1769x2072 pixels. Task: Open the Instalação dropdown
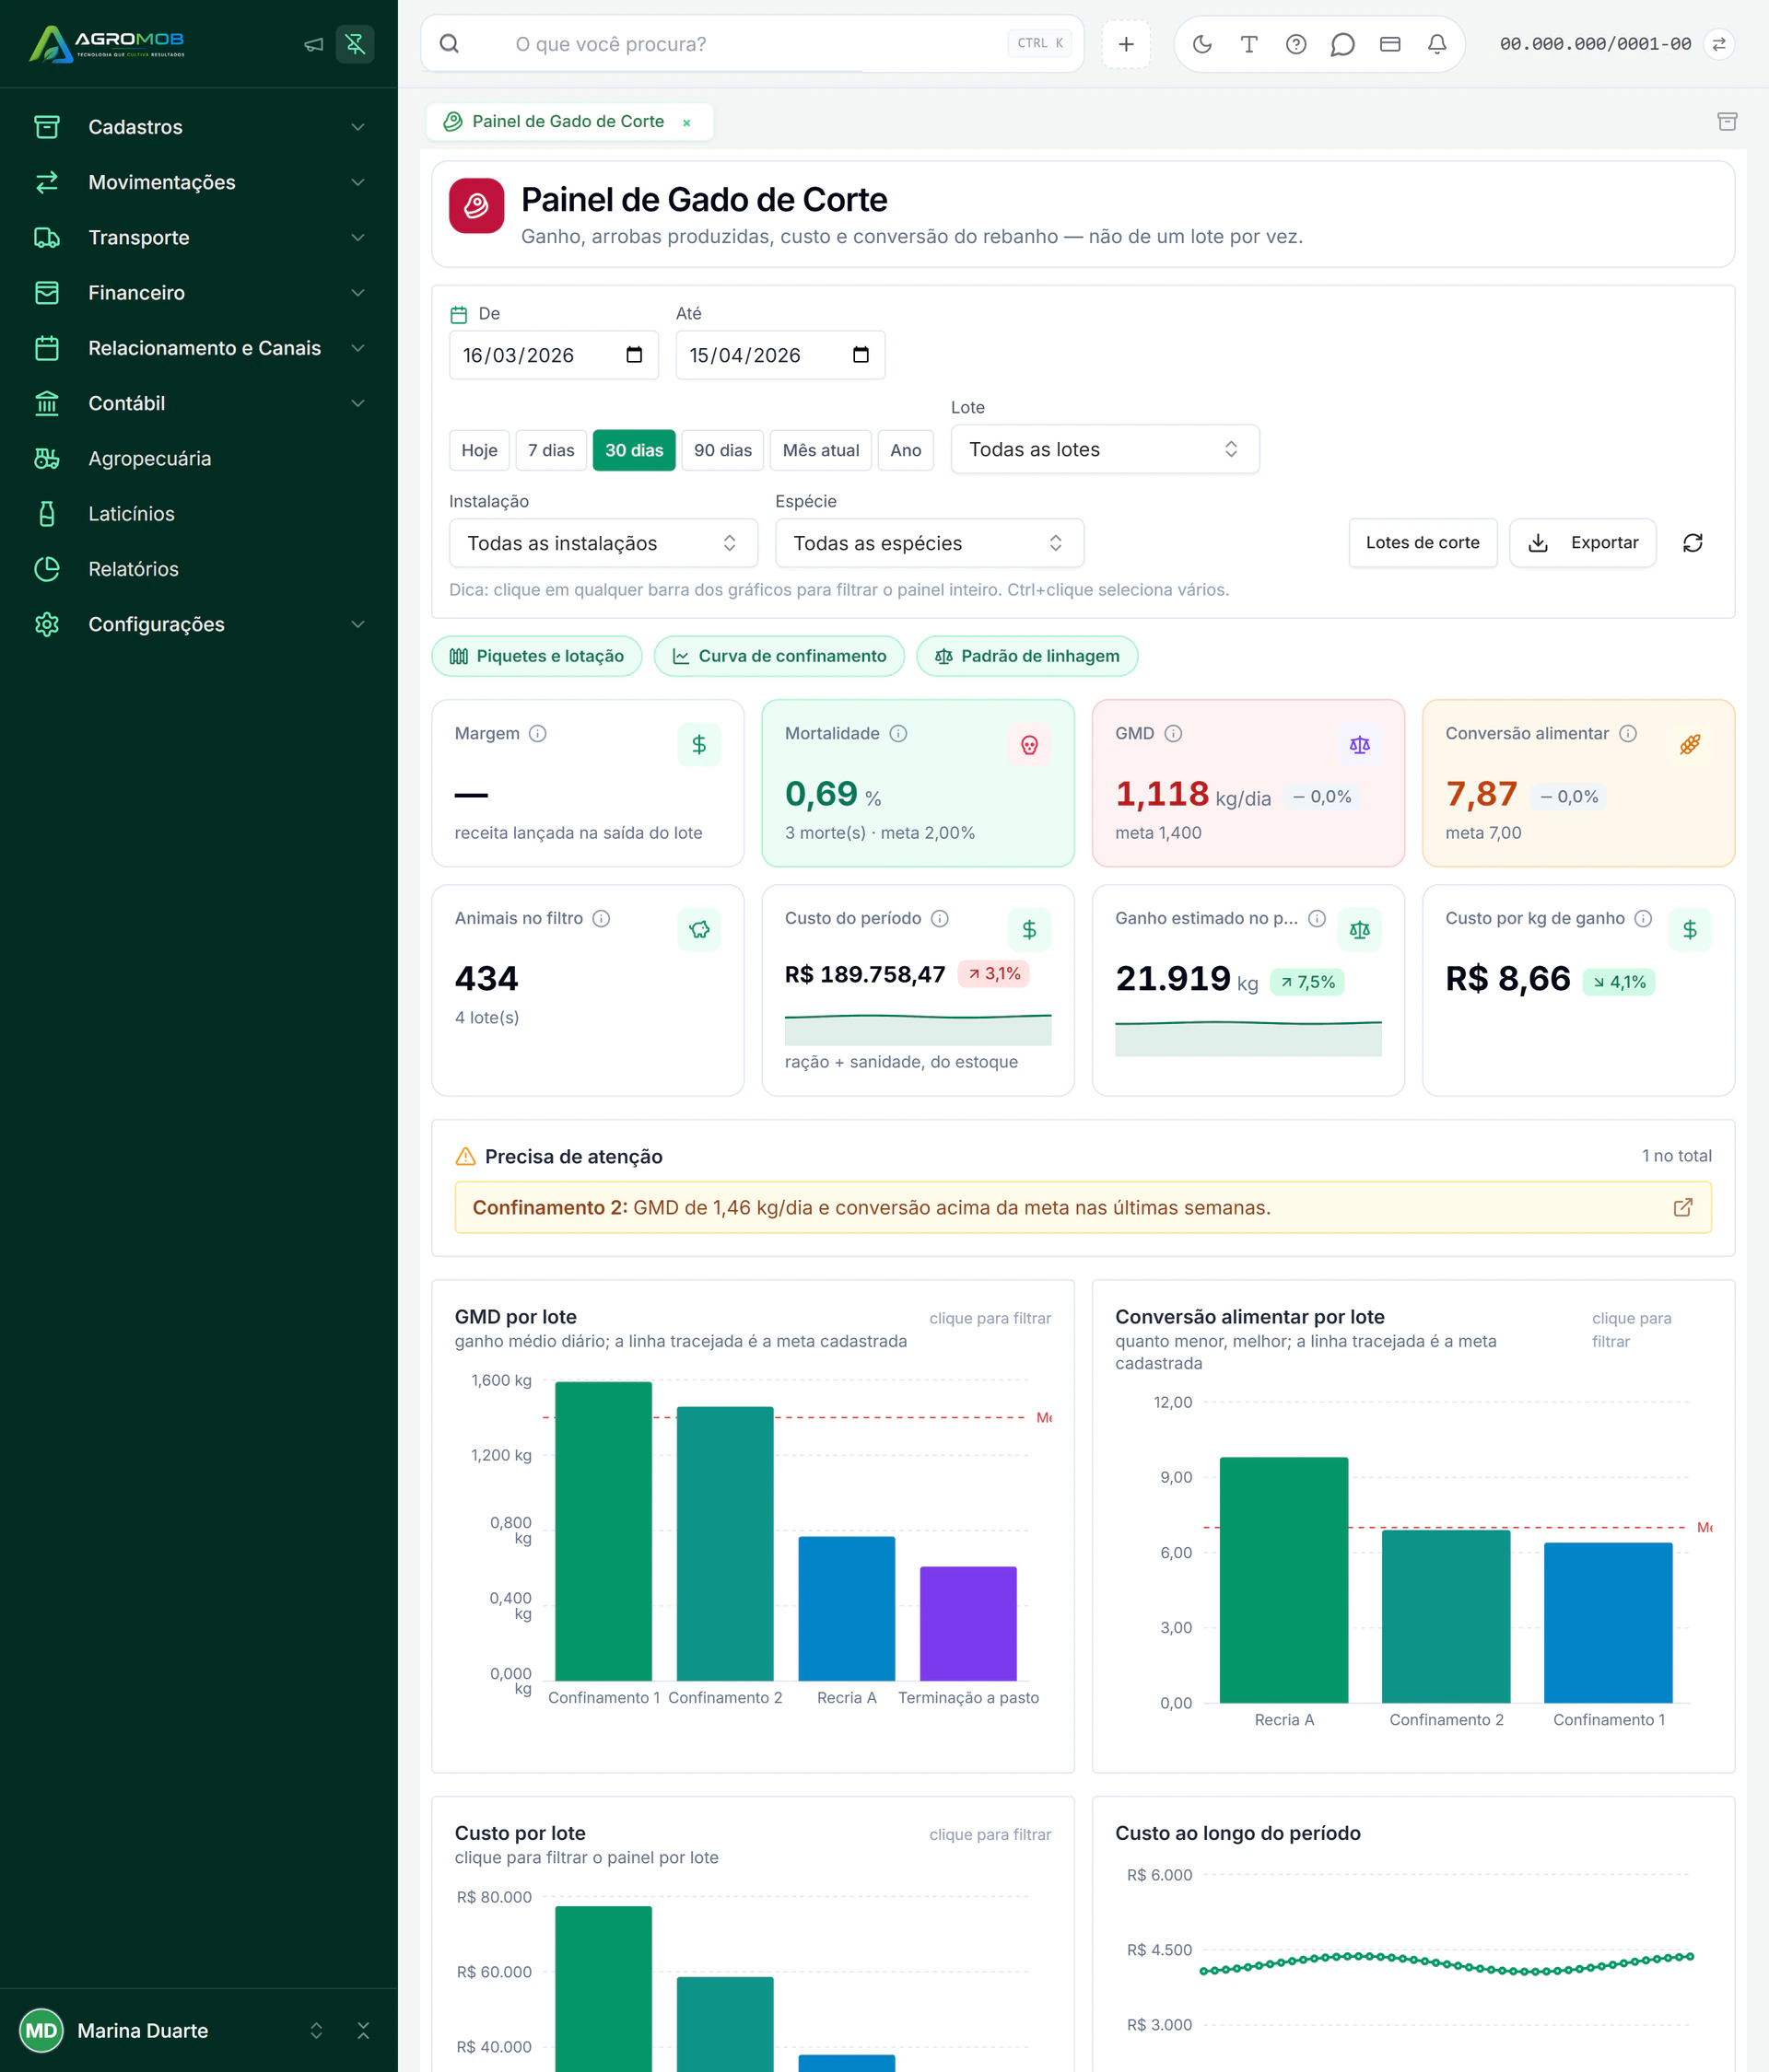(x=603, y=543)
